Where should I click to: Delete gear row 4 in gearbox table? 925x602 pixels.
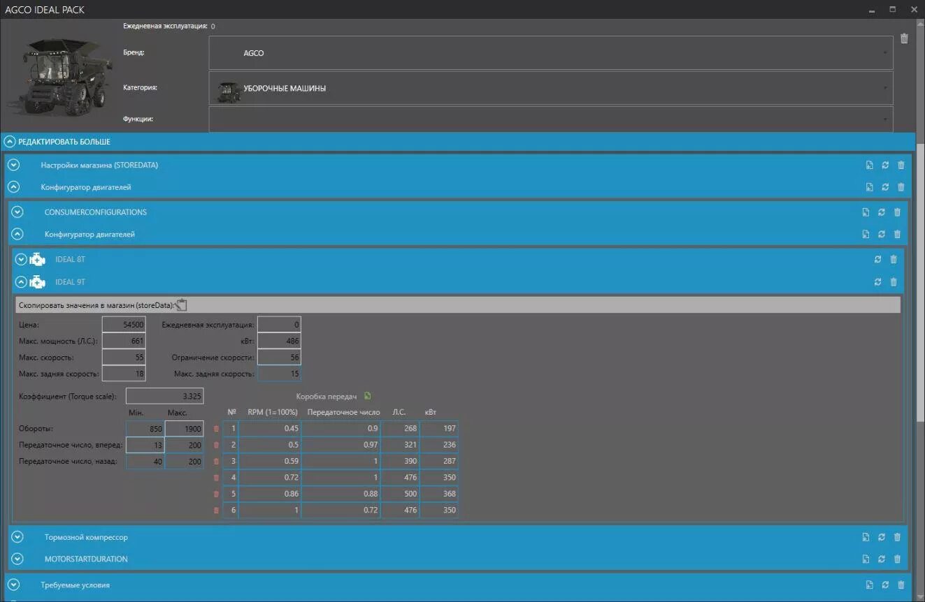coord(216,478)
